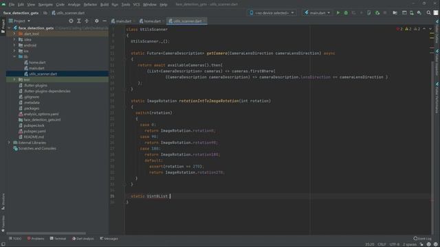Click the Select Opened File target icon
Screen dimensions: 440x247
(x=71, y=21)
